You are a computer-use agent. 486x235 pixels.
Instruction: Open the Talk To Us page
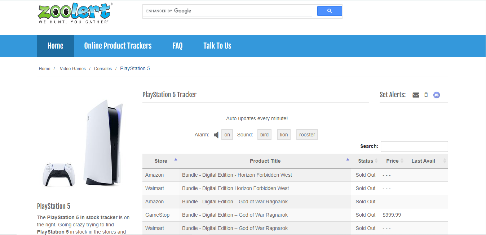click(217, 46)
